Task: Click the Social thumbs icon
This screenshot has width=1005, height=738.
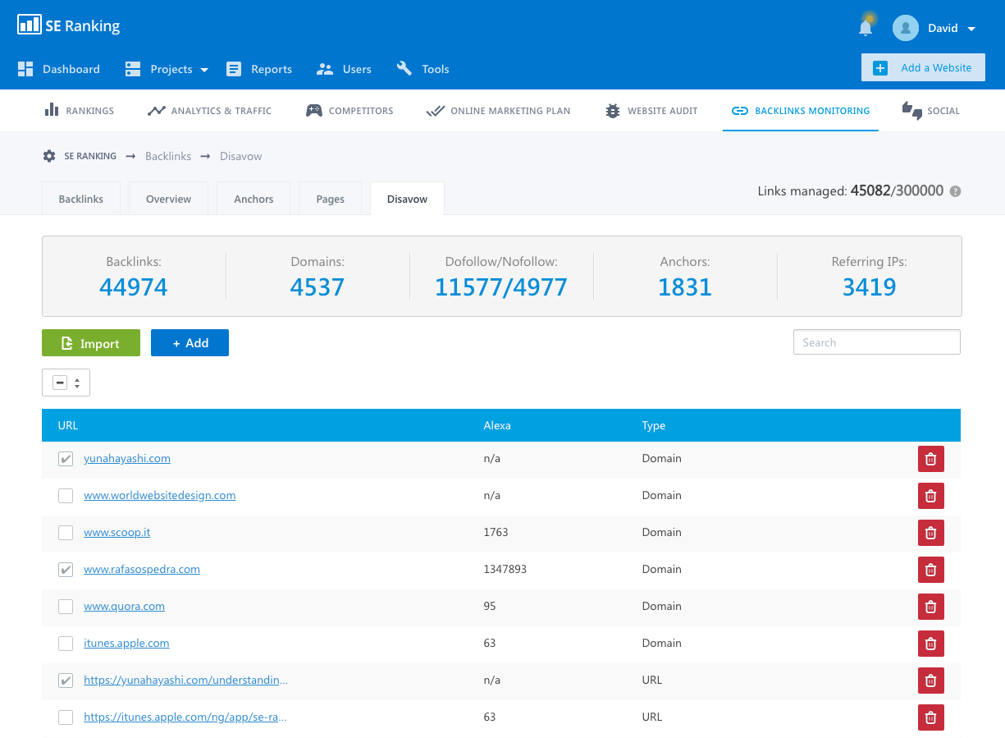Action: coord(911,111)
